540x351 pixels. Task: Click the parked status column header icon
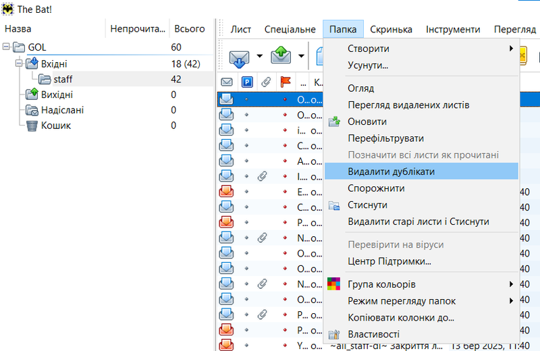[247, 82]
